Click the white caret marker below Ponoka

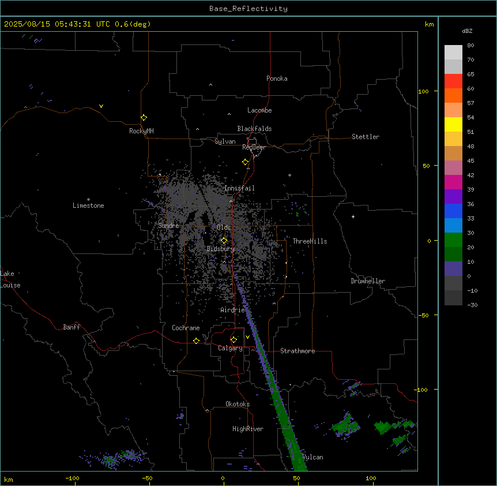(x=210, y=85)
